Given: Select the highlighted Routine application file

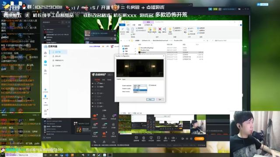Looking at the screenshot, I should tap(171, 52).
